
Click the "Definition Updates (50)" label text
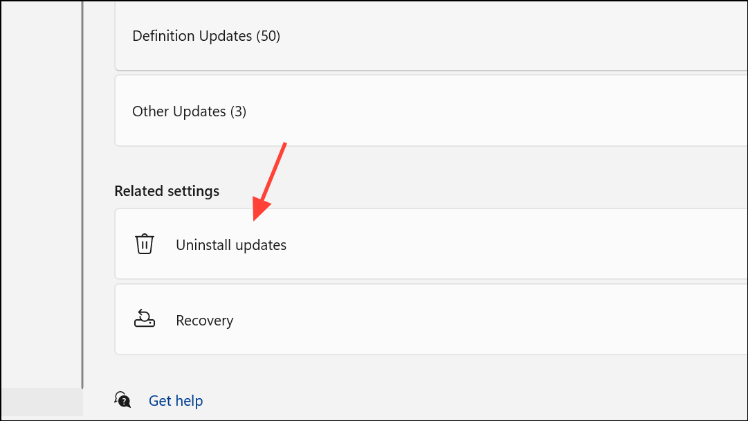pyautogui.click(x=206, y=36)
